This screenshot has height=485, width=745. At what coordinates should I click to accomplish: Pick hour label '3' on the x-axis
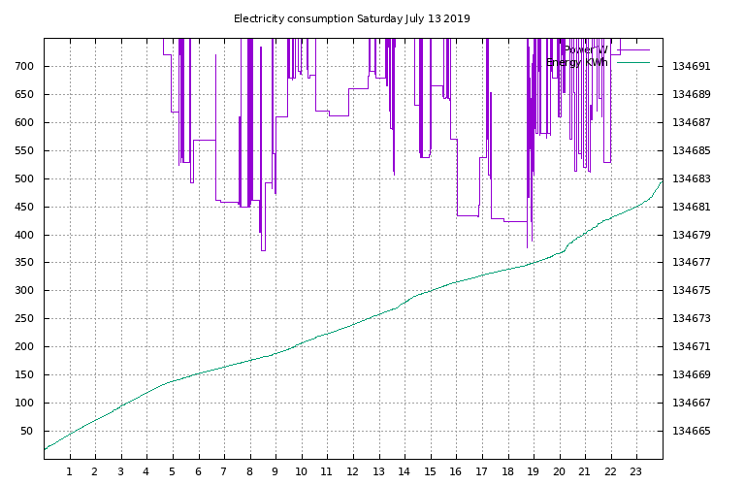[120, 471]
